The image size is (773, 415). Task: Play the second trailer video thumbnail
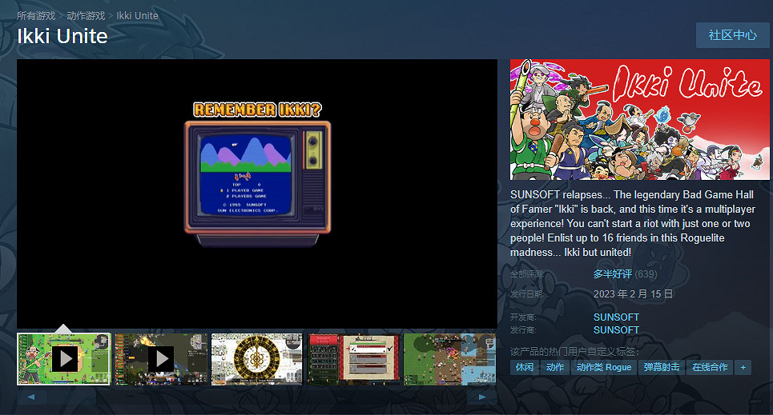pyautogui.click(x=161, y=359)
